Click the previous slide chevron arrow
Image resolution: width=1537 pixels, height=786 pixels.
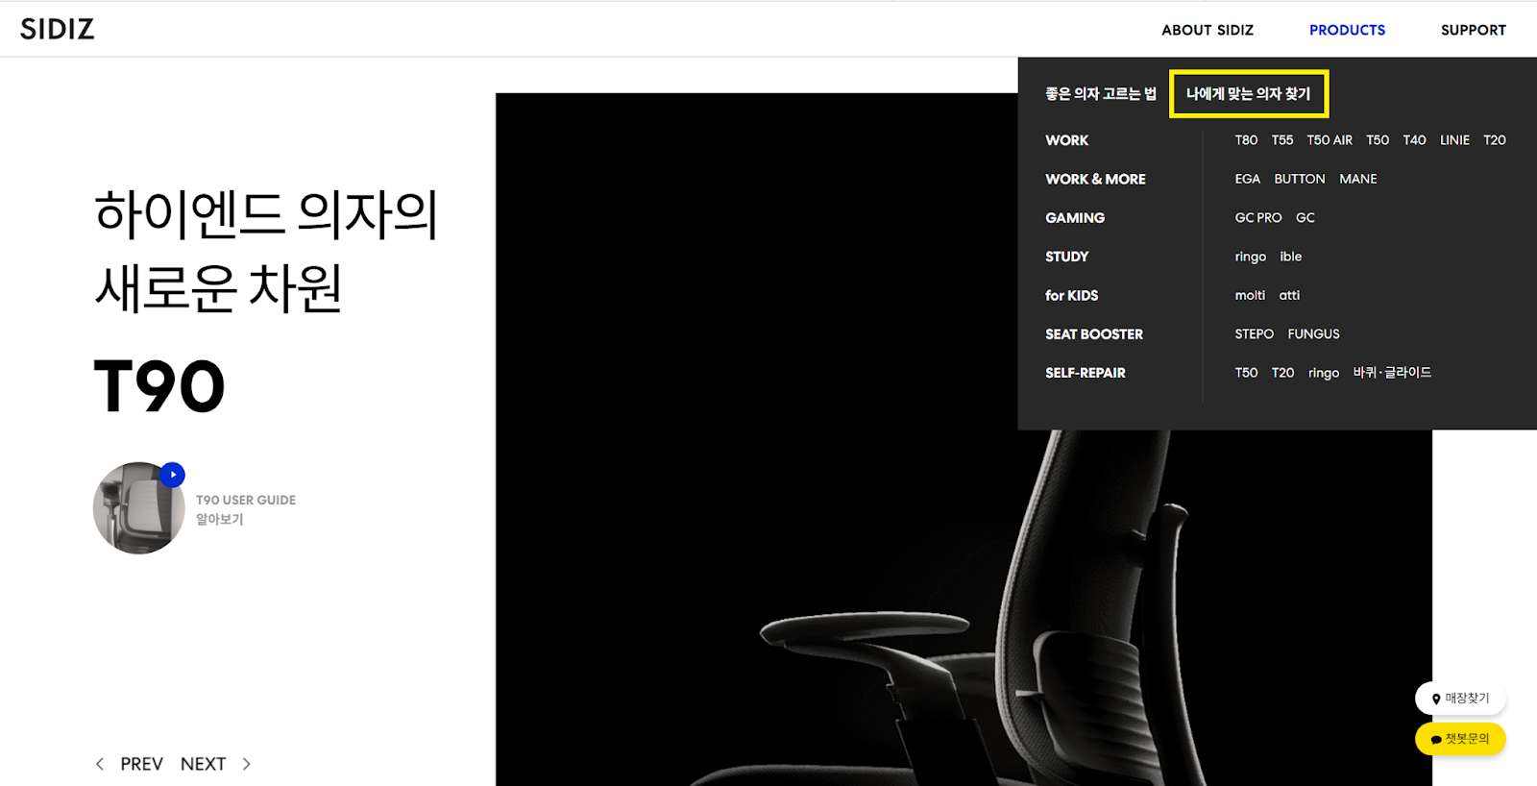100,764
